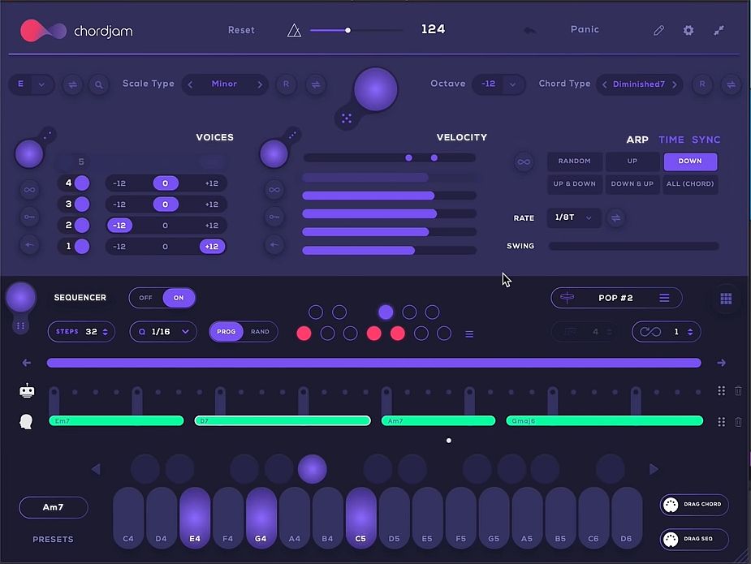Screen dimensions: 751x564
Task: Open the root key E dropdown
Action: 31,84
